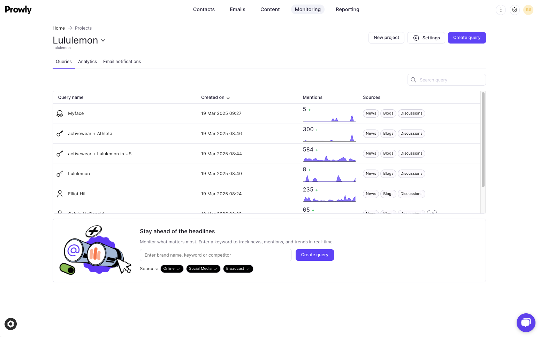This screenshot has height=337, width=540.
Task: Click the Myface query badge icon
Action: (60, 113)
